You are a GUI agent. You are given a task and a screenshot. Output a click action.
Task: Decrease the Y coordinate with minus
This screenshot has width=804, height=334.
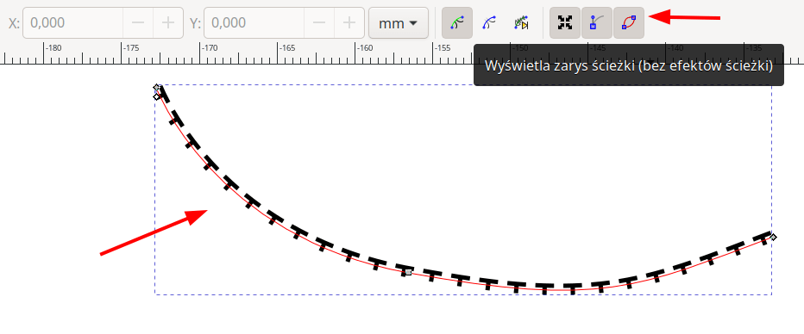click(319, 23)
